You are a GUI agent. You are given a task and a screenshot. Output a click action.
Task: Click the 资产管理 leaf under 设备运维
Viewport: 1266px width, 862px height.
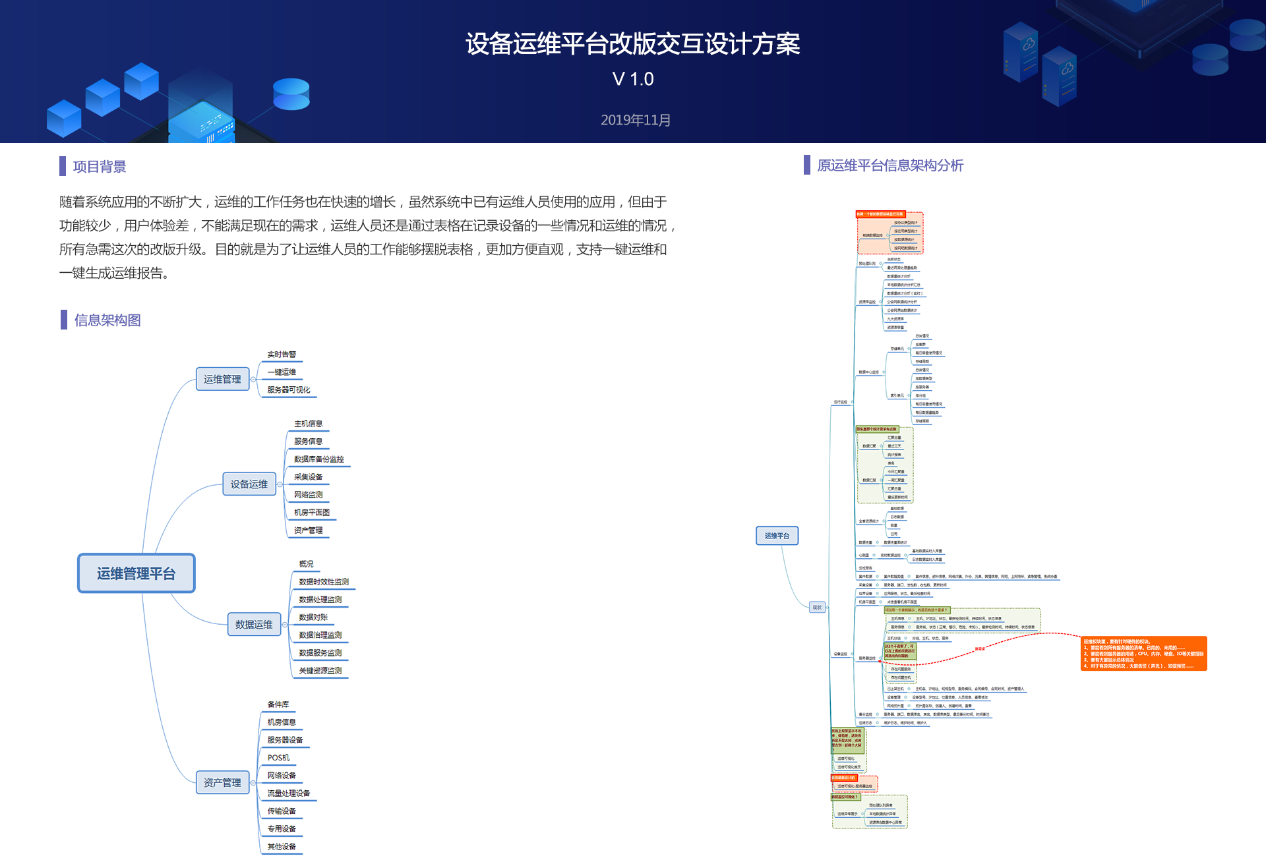(x=308, y=531)
